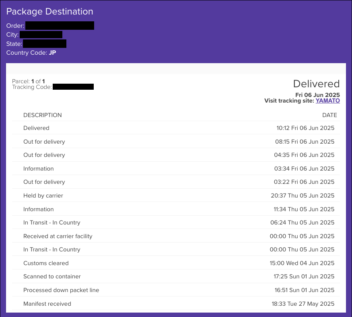Select the 03:22 Fri 06 Jun 2025 date
The height and width of the screenshot is (317, 352).
(x=304, y=182)
